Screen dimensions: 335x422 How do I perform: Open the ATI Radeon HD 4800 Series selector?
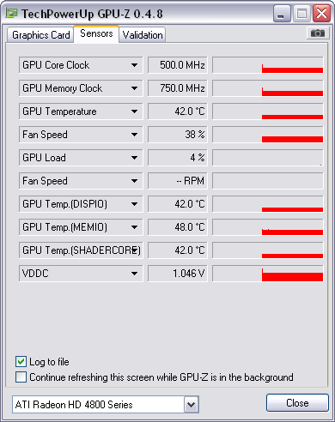coord(106,405)
